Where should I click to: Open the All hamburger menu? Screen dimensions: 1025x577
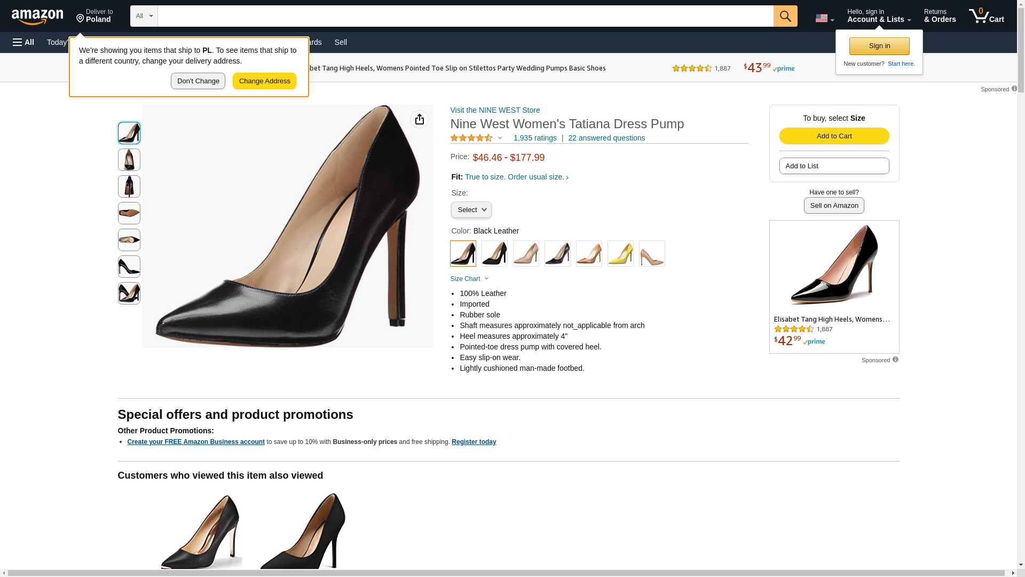pyautogui.click(x=23, y=42)
